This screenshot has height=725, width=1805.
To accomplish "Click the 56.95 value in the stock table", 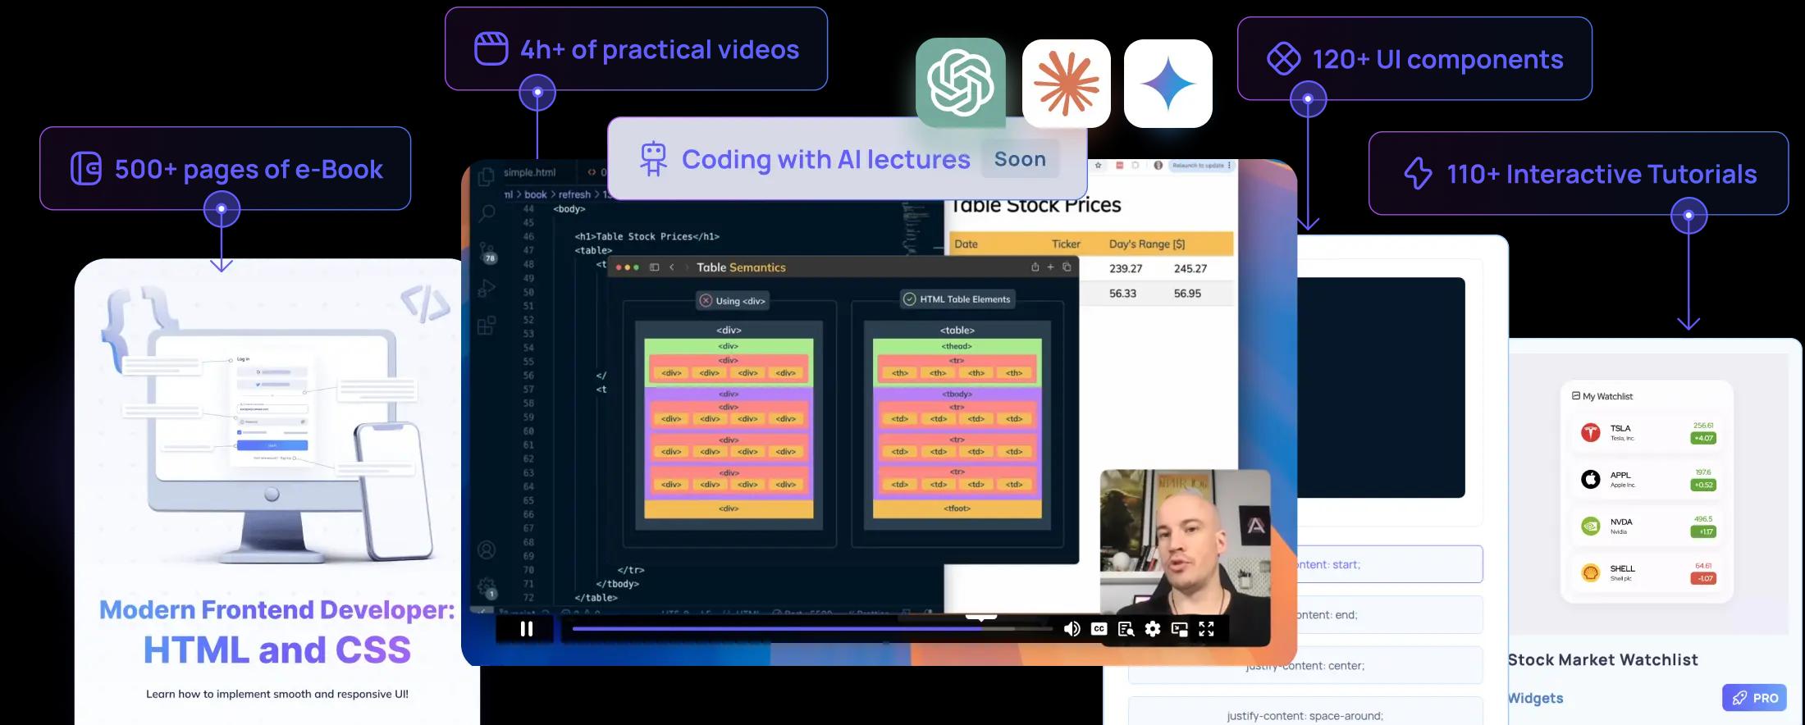I will (x=1187, y=293).
